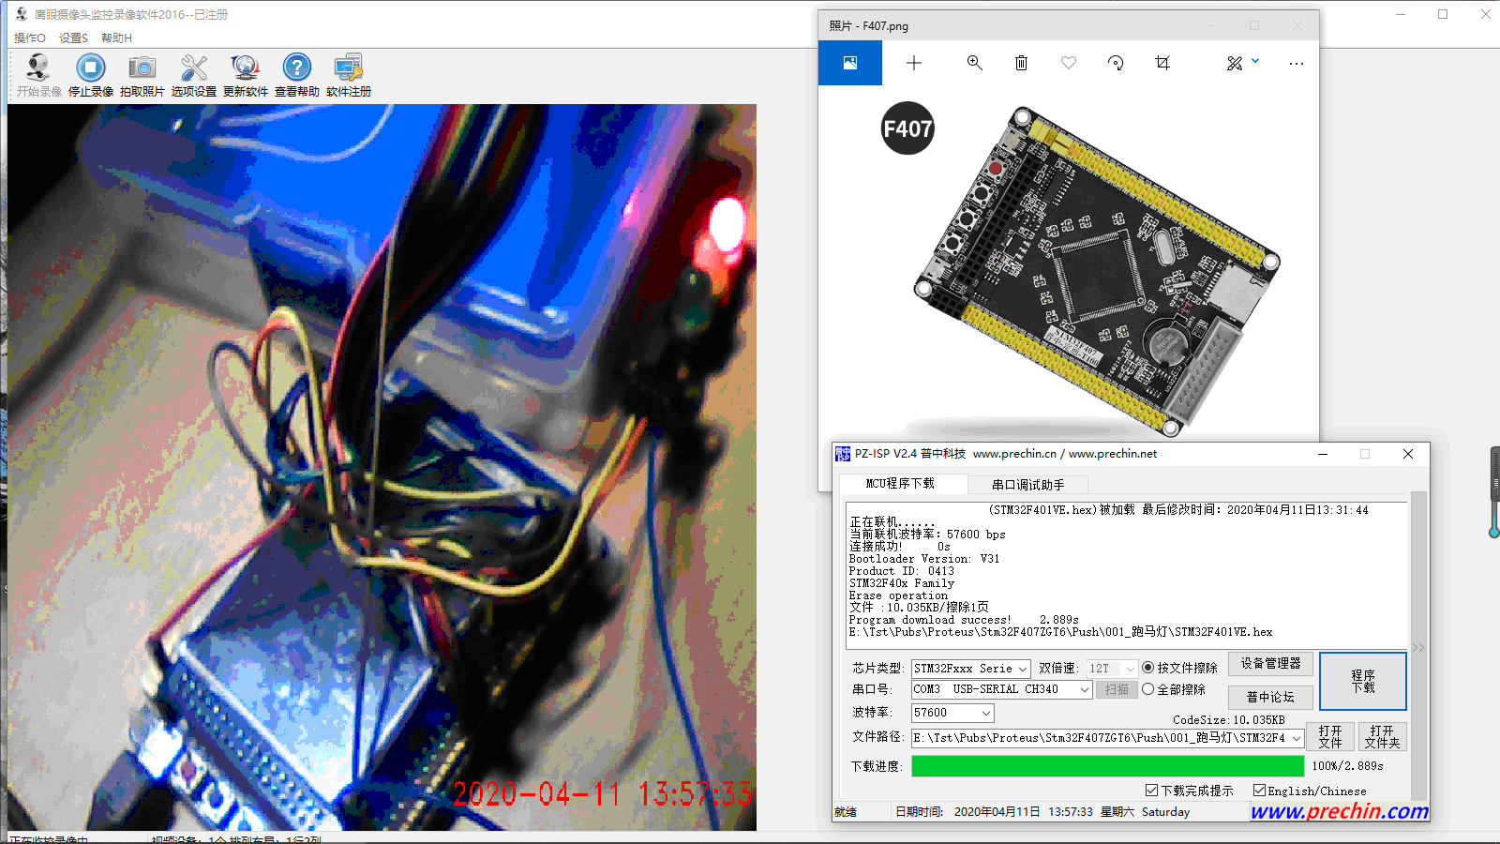The width and height of the screenshot is (1500, 844).
Task: Toggle the 下载完成提示 checkbox
Action: [1151, 791]
